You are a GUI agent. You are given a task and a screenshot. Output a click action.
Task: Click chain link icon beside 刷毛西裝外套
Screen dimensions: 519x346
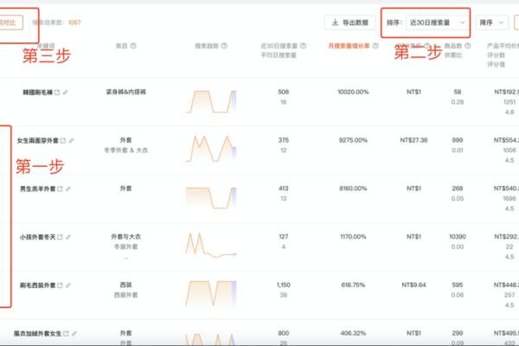[x=68, y=285]
